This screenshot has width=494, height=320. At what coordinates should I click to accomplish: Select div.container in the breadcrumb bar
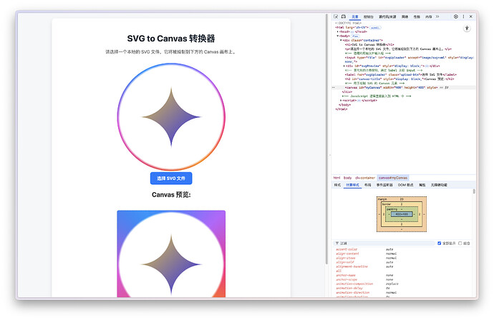click(x=365, y=178)
